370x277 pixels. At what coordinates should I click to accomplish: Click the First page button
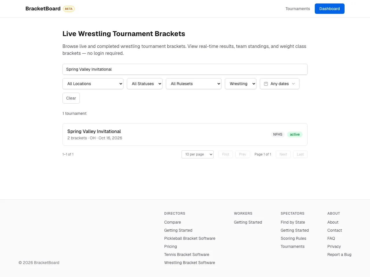click(x=225, y=154)
